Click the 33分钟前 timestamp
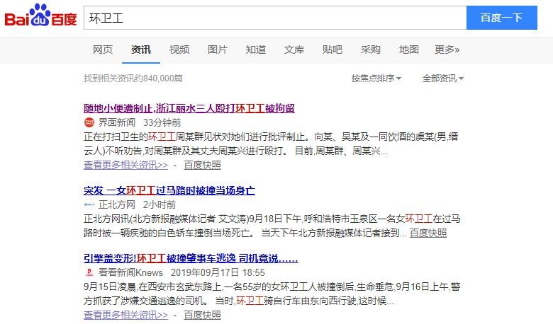 point(162,122)
